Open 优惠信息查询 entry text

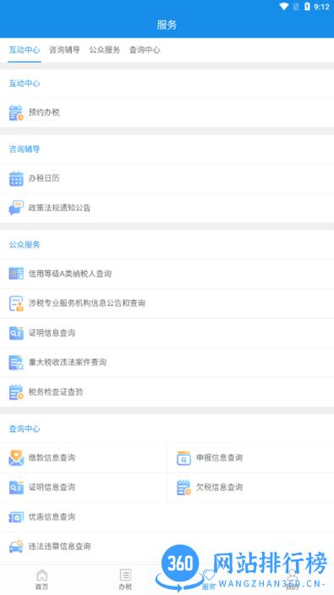coord(52,517)
